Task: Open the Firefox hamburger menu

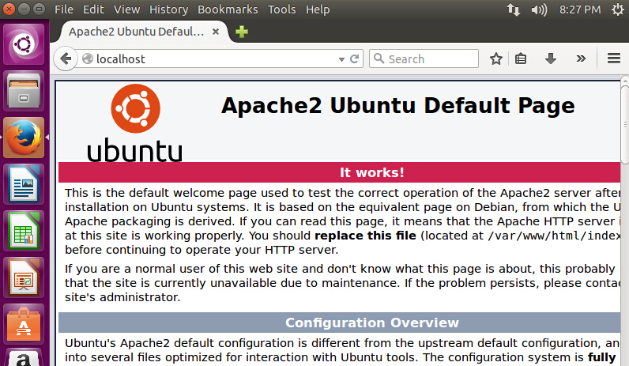Action: pos(613,58)
